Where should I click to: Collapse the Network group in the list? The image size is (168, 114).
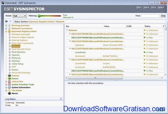click(67, 30)
